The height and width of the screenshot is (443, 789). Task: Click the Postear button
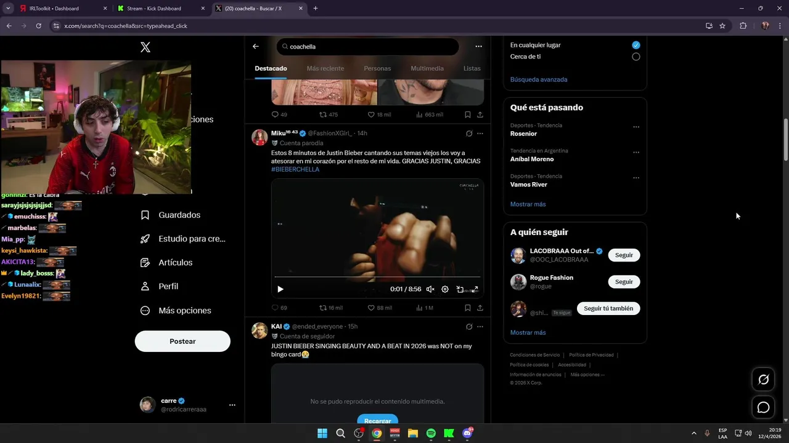pos(182,341)
